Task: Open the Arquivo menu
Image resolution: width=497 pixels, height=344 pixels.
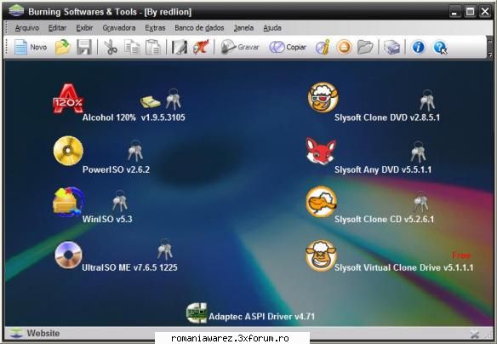Action: [x=27, y=28]
